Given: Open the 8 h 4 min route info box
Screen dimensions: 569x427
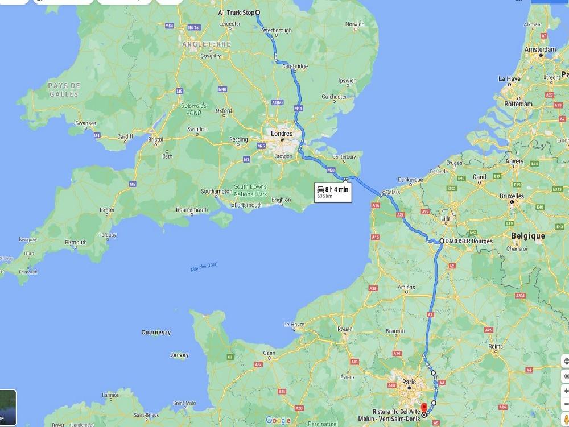Looking at the screenshot, I should pos(333,192).
